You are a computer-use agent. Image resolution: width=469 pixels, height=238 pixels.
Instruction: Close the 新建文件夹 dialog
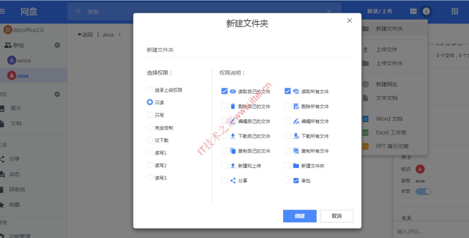click(x=349, y=21)
